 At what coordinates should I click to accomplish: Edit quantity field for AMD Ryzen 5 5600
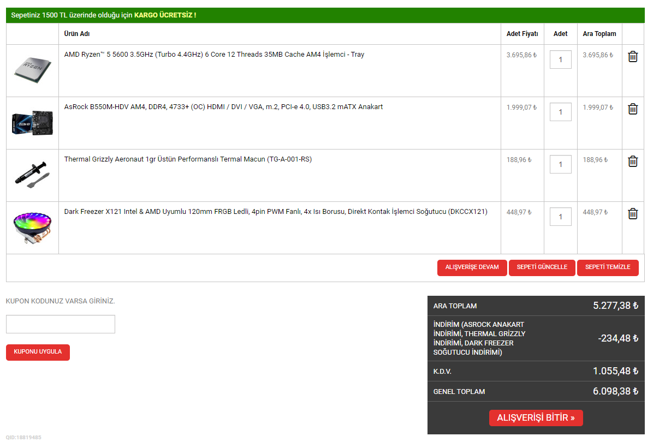click(561, 59)
